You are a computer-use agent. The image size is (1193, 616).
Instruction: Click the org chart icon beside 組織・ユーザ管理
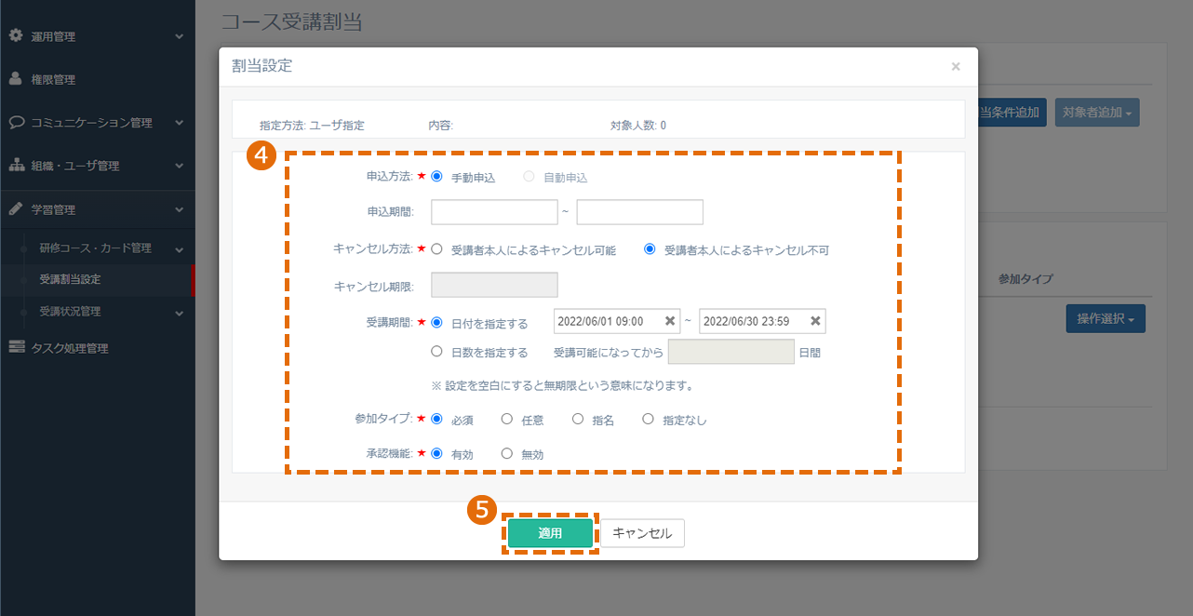pos(16,166)
